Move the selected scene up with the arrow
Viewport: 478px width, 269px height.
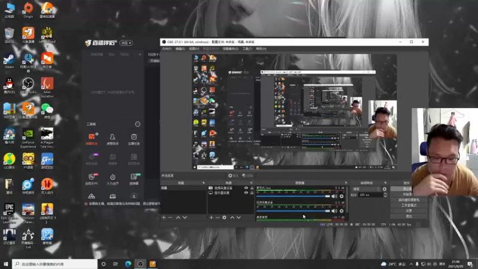(x=178, y=218)
